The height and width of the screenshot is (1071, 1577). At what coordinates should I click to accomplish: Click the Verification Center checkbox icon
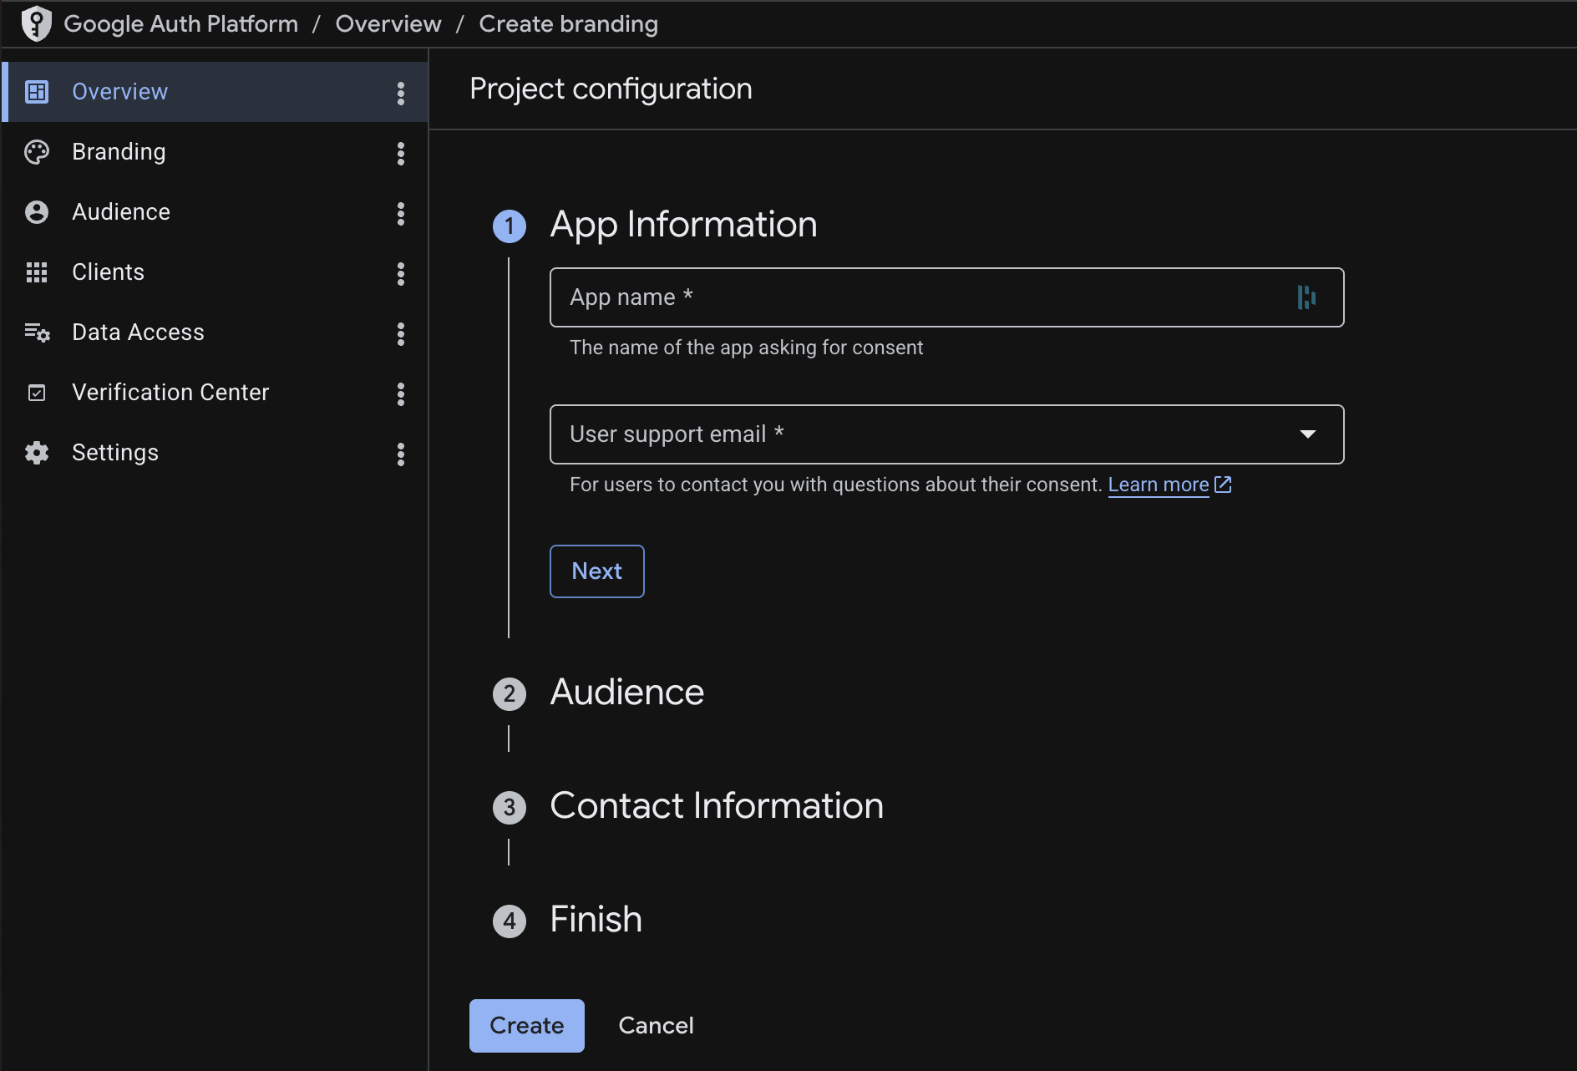[37, 393]
